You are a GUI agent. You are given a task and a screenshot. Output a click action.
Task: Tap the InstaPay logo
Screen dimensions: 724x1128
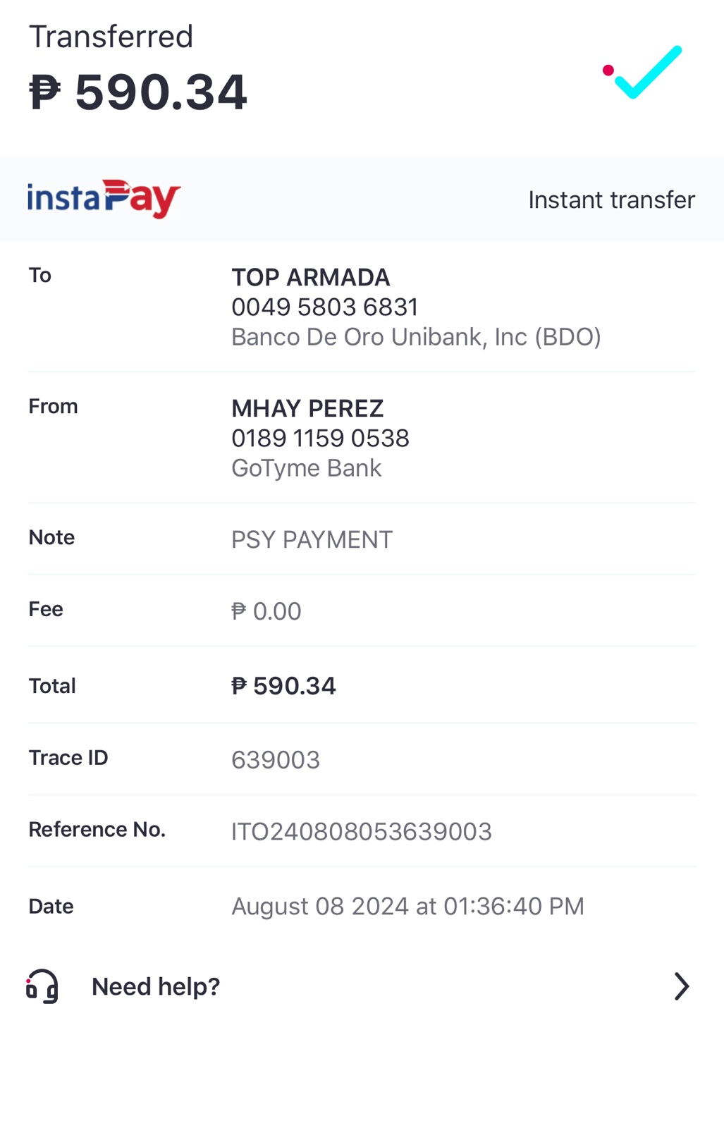pyautogui.click(x=104, y=199)
